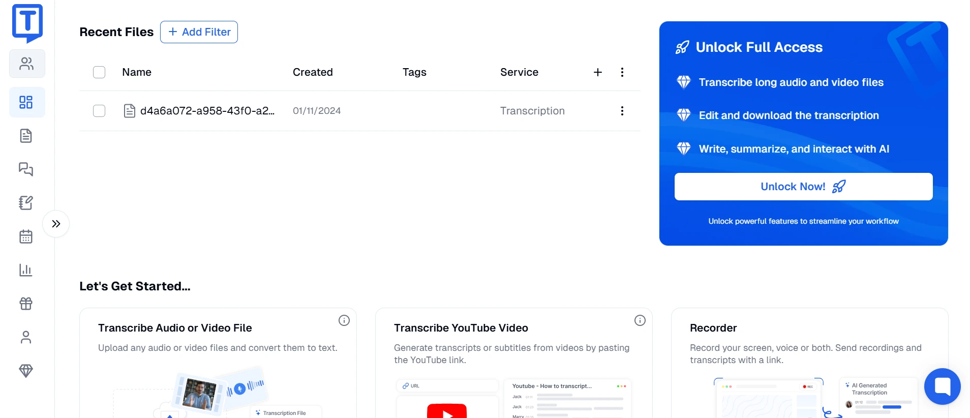
Task: Open the gift rewards icon in sidebar
Action: pyautogui.click(x=26, y=304)
